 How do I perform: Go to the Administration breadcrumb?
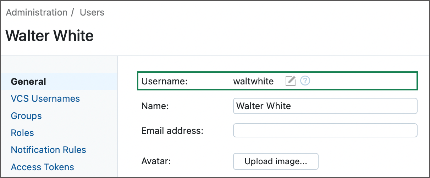(37, 12)
